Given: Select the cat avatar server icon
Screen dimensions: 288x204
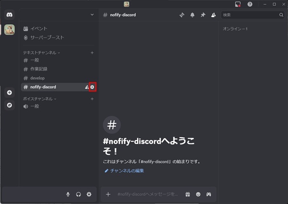Looking at the screenshot, I should pyautogui.click(x=10, y=30).
